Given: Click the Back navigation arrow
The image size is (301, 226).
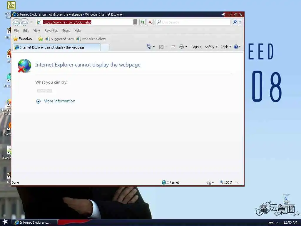Looking at the screenshot, I should (16, 22).
